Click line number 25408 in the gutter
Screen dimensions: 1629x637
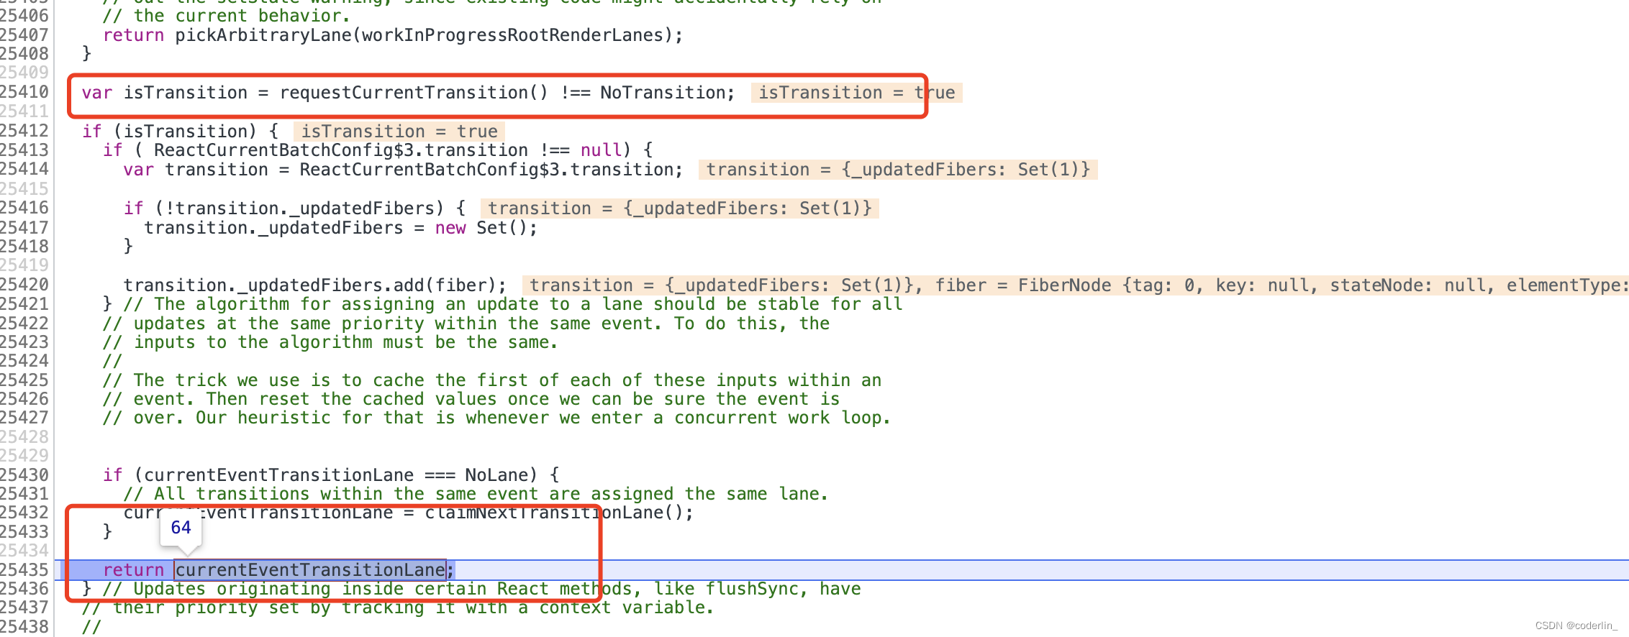pos(24,53)
